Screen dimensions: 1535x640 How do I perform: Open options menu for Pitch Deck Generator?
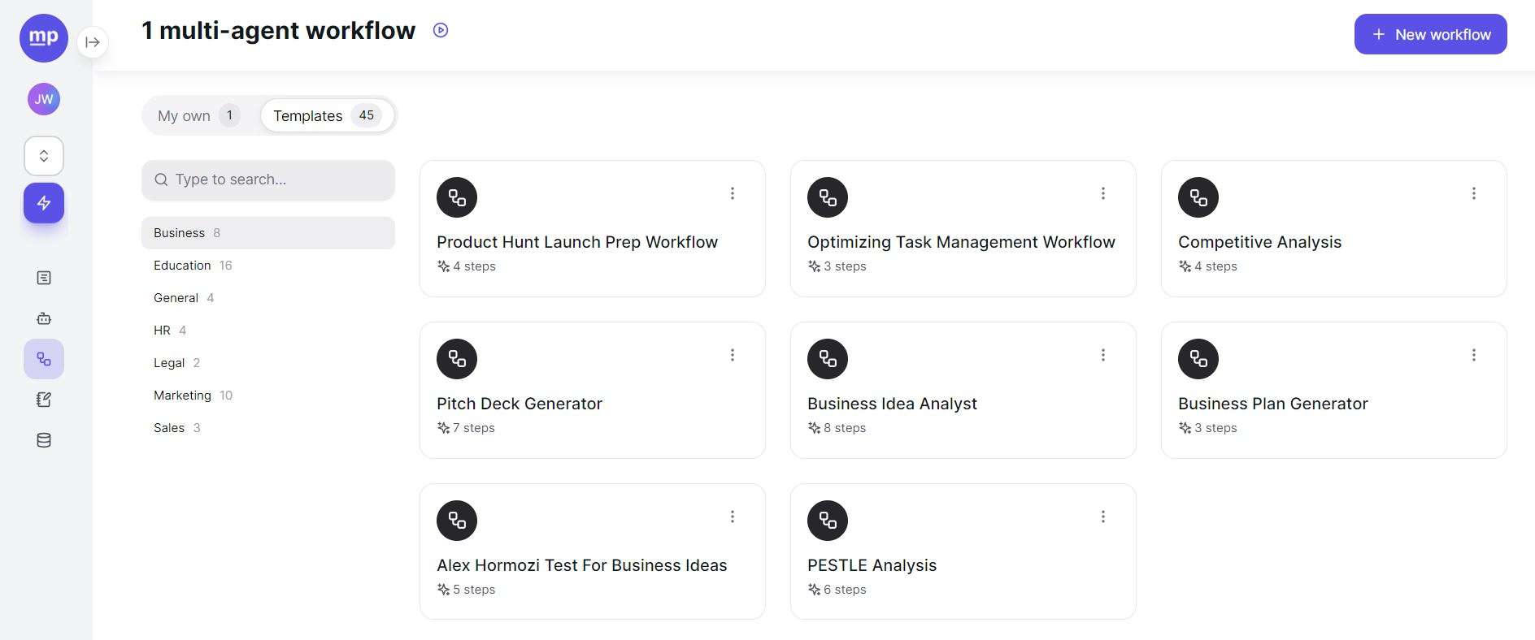click(733, 355)
